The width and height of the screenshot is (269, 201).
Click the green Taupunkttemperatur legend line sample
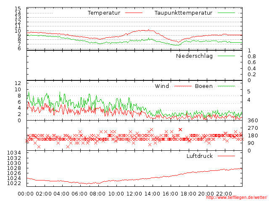(x=226, y=13)
